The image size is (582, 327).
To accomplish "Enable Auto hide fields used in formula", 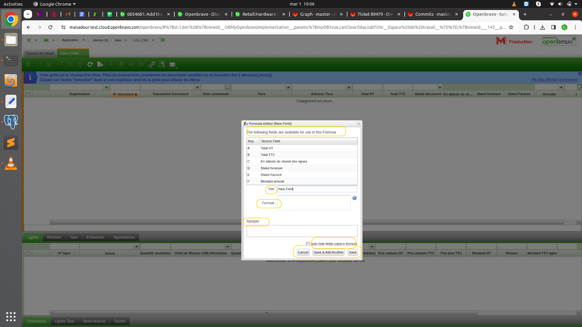I will tap(308, 244).
